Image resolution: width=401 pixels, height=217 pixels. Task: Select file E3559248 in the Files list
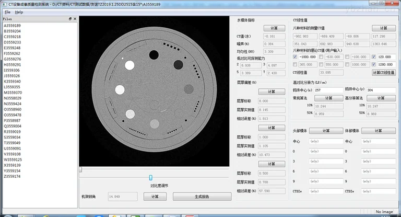pyautogui.click(x=13, y=48)
